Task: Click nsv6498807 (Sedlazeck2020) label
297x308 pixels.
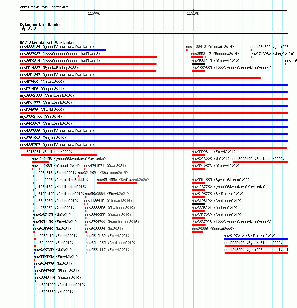Action: 46,124
